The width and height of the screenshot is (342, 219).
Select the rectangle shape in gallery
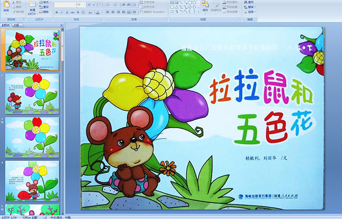190,3
